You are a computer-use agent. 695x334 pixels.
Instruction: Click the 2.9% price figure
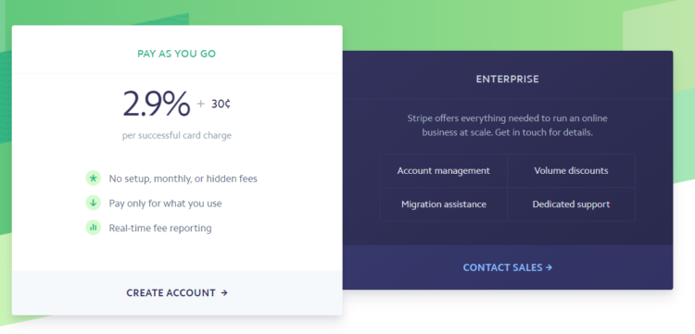tap(157, 104)
